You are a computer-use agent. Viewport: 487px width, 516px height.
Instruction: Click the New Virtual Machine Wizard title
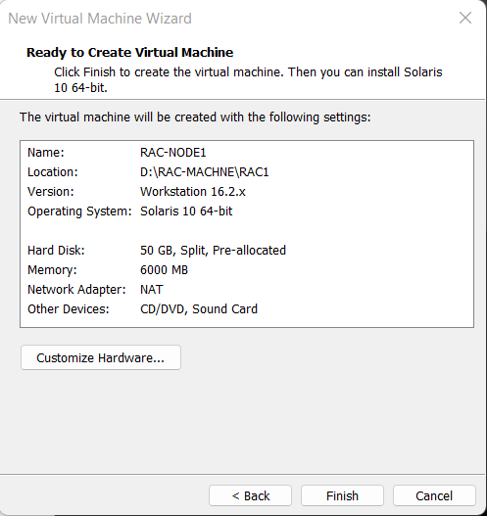pos(100,19)
